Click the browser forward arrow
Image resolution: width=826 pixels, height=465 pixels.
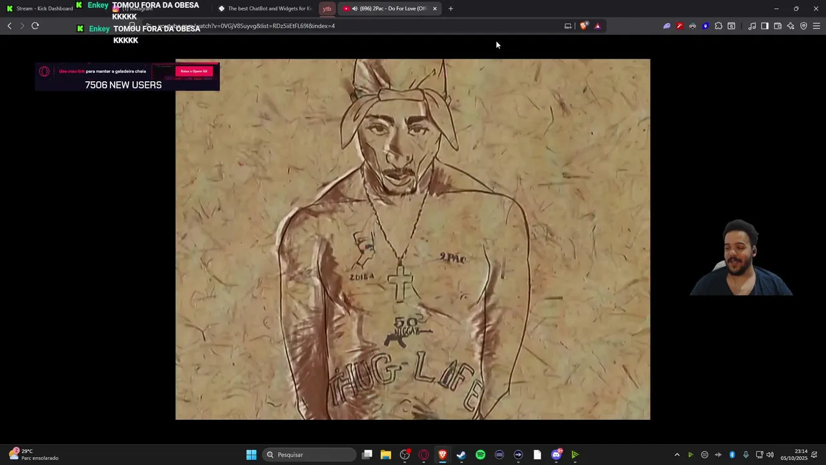pos(22,26)
